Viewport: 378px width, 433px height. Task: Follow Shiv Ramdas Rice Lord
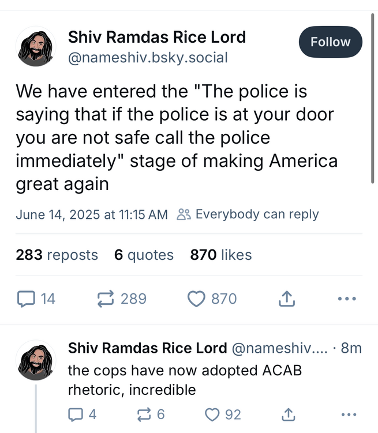pos(330,42)
